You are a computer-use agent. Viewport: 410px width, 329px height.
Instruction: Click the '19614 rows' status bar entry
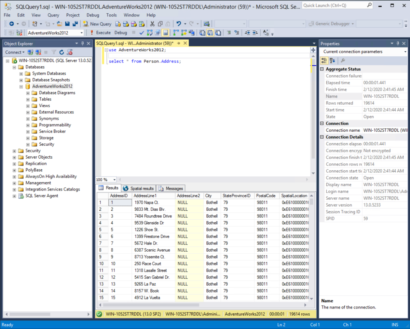tap(299, 314)
